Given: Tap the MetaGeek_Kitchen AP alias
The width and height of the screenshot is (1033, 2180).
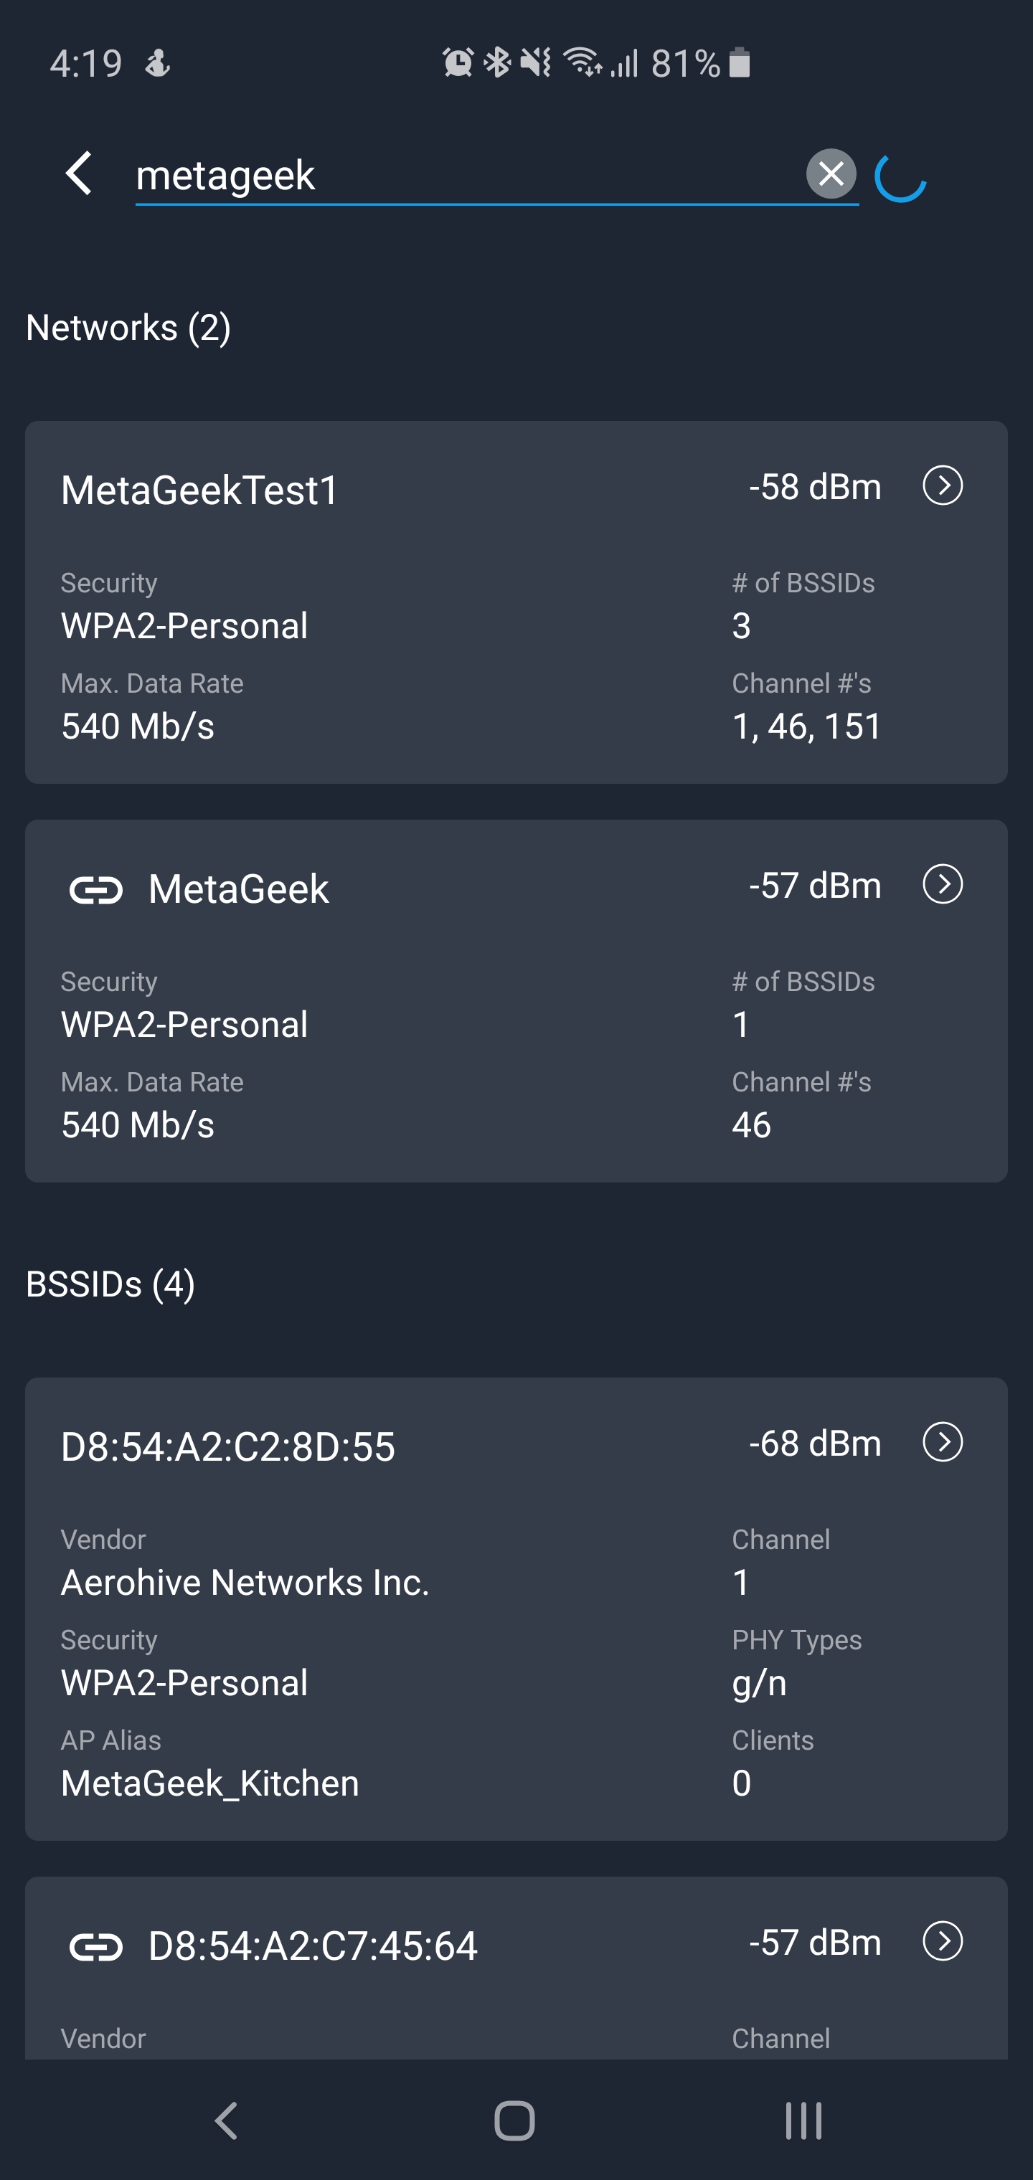Looking at the screenshot, I should (x=210, y=1783).
